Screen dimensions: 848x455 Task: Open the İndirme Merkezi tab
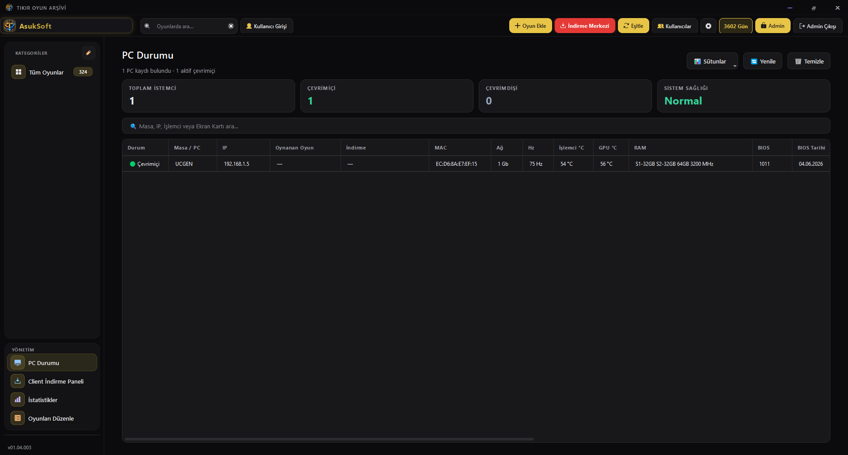(585, 26)
